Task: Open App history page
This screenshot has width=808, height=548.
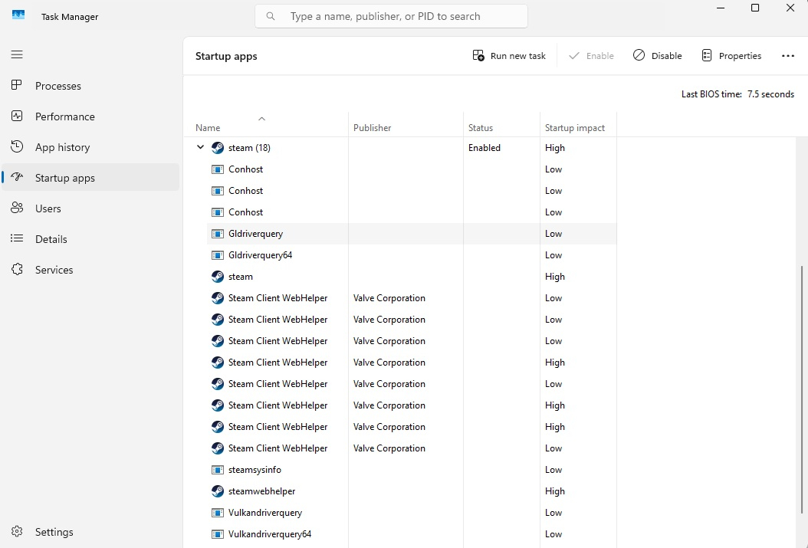Action: pos(90,147)
